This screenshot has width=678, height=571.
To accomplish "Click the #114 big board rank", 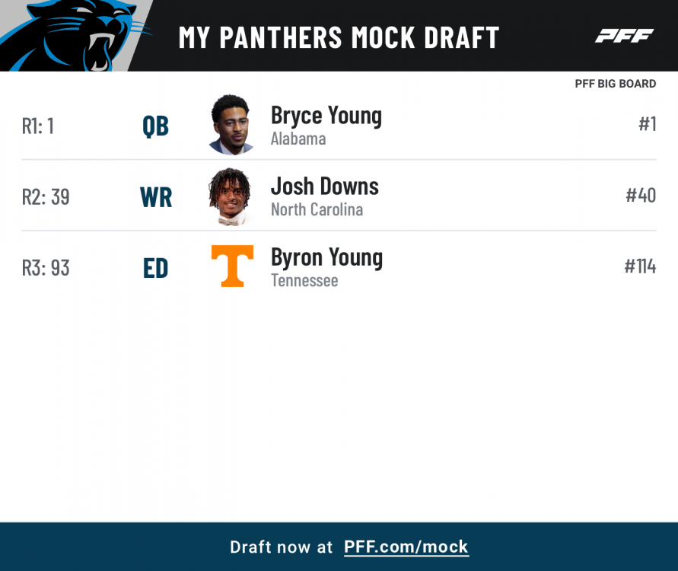I will point(639,266).
